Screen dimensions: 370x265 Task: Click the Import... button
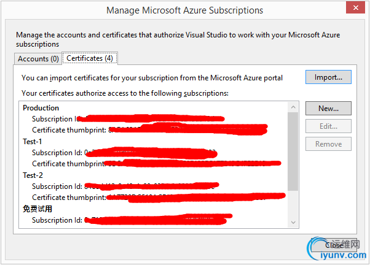point(328,77)
